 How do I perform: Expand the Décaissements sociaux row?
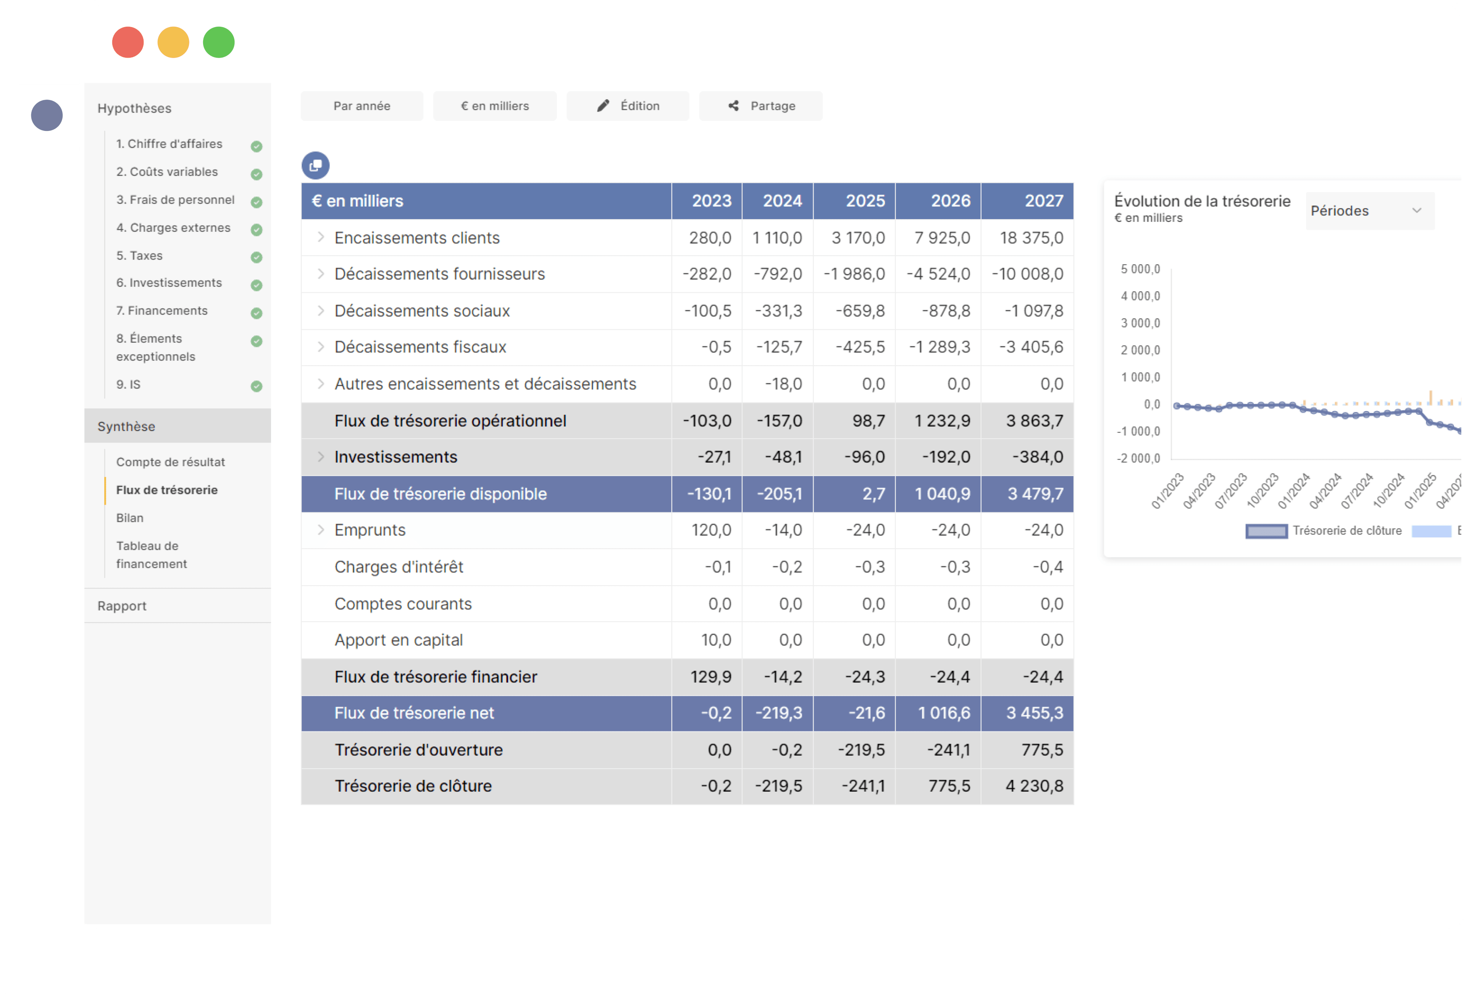pos(320,310)
